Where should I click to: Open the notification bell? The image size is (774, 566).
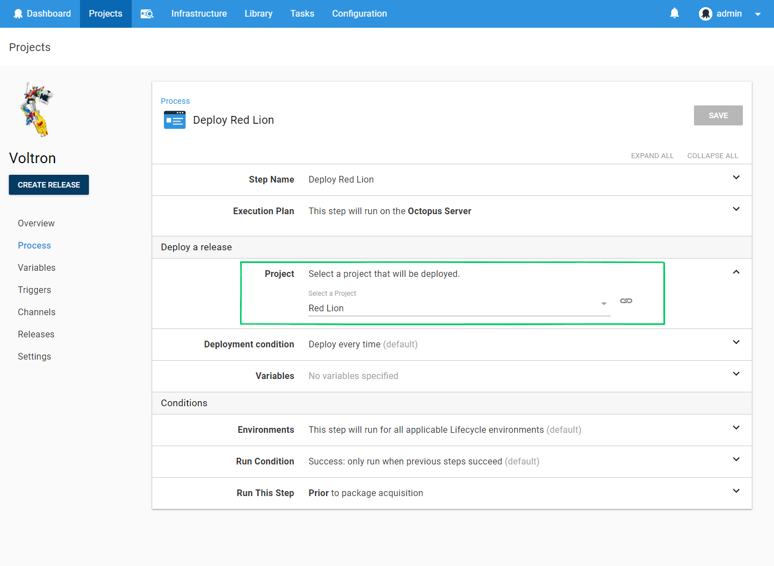[x=674, y=13]
